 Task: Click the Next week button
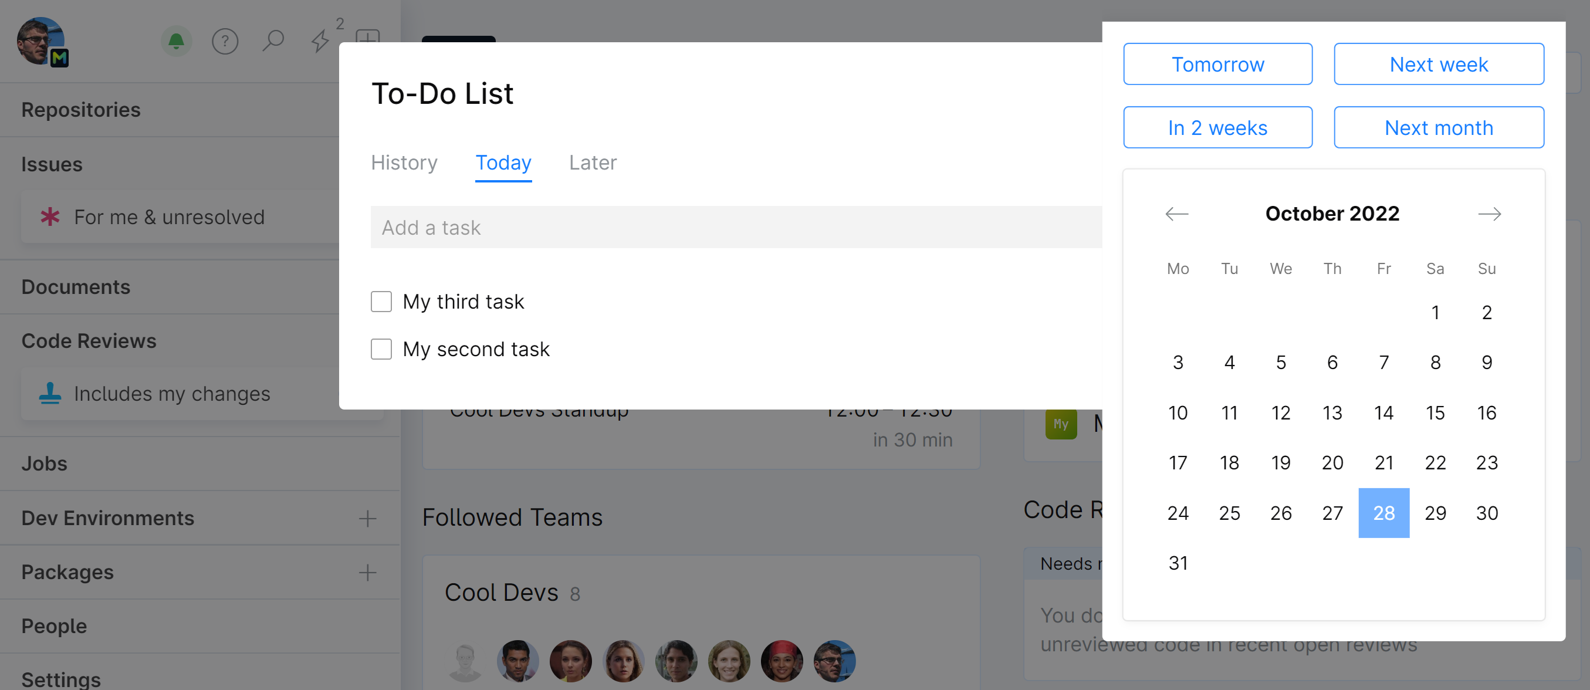pos(1438,64)
